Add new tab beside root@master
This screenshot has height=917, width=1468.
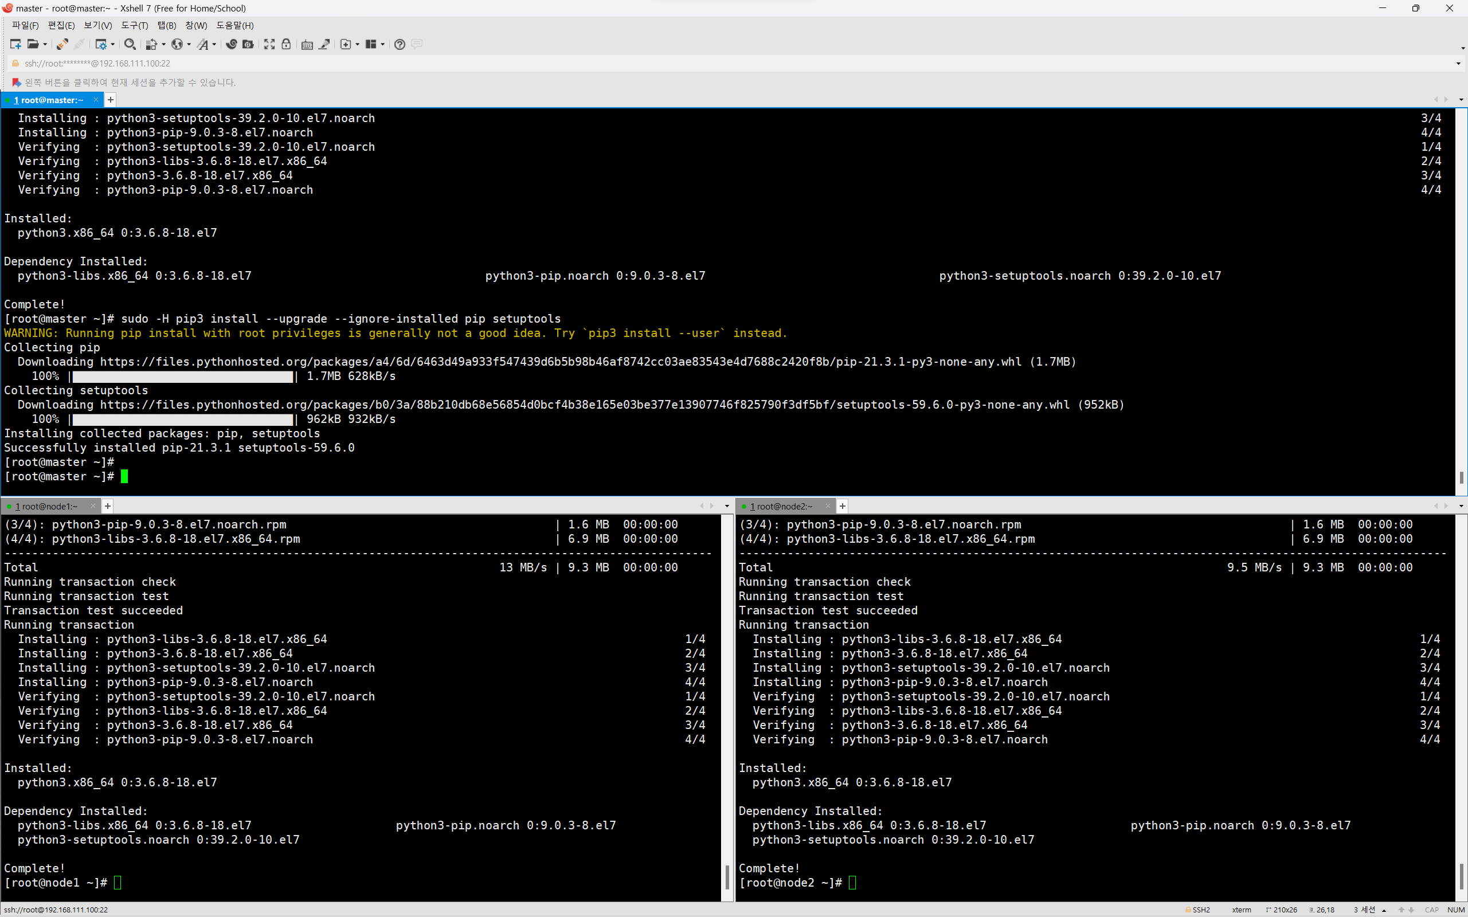click(x=111, y=100)
